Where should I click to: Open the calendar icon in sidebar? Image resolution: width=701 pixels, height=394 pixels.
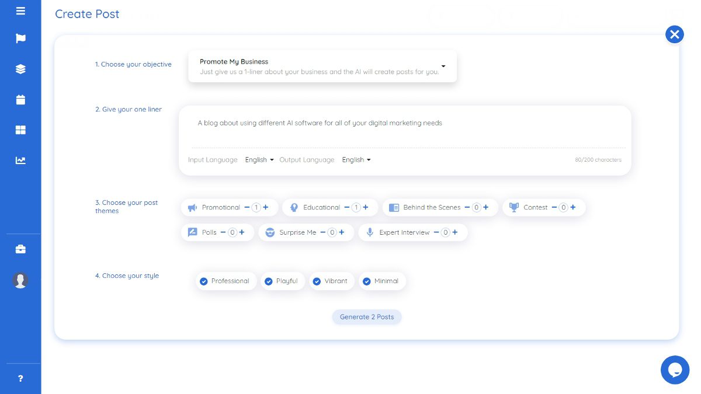tap(20, 99)
